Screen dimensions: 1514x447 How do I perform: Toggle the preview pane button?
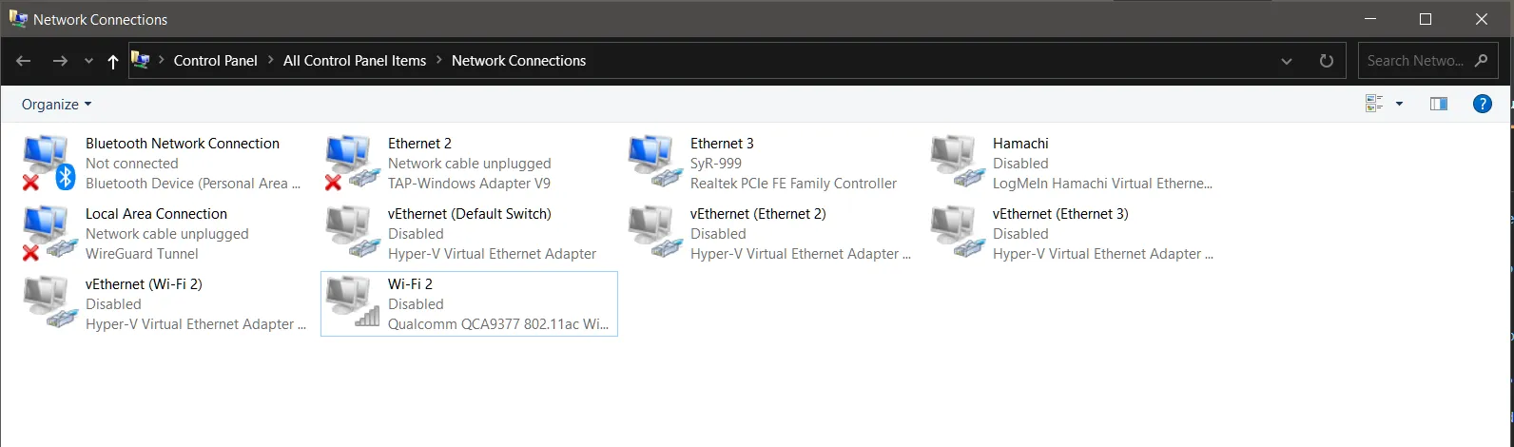point(1438,104)
